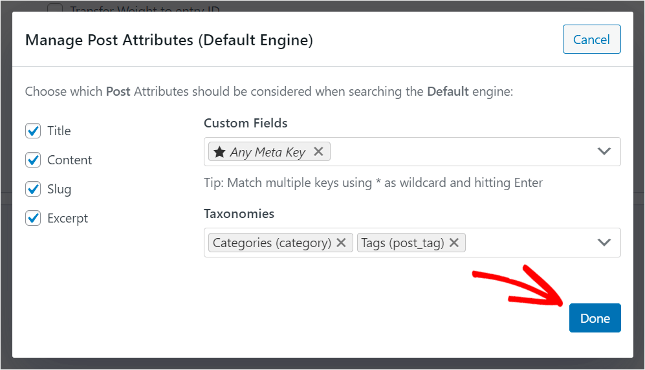Click the Slug label text
645x370 pixels.
click(x=60, y=189)
